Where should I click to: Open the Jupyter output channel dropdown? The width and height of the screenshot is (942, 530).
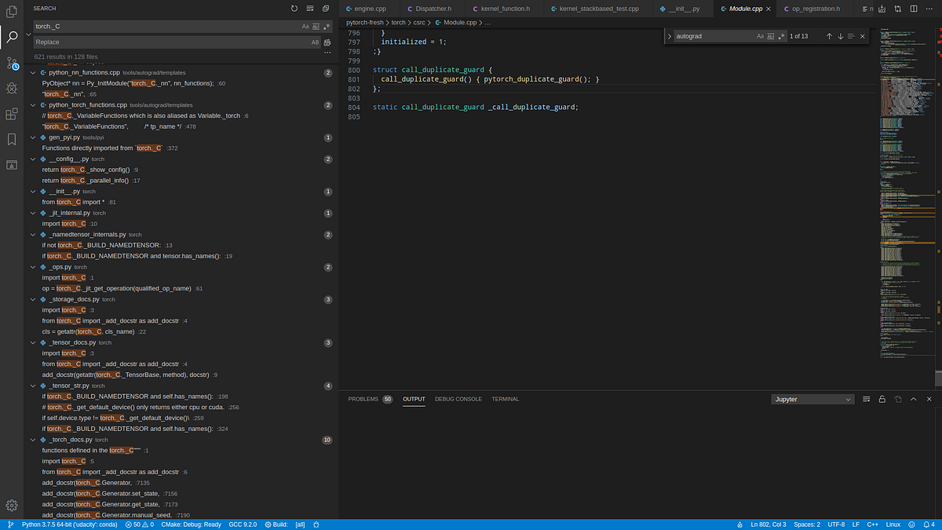point(812,399)
